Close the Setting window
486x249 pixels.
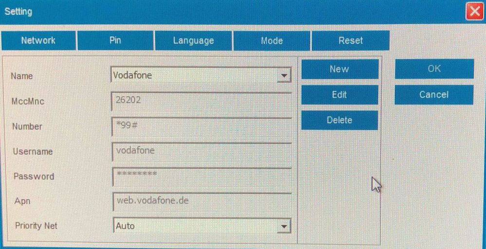[x=474, y=12]
